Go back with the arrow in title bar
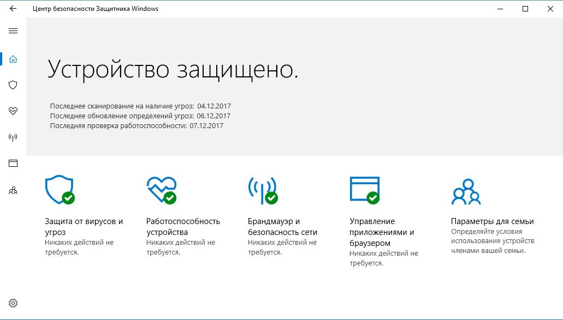This screenshot has width=563, height=320. 13,9
